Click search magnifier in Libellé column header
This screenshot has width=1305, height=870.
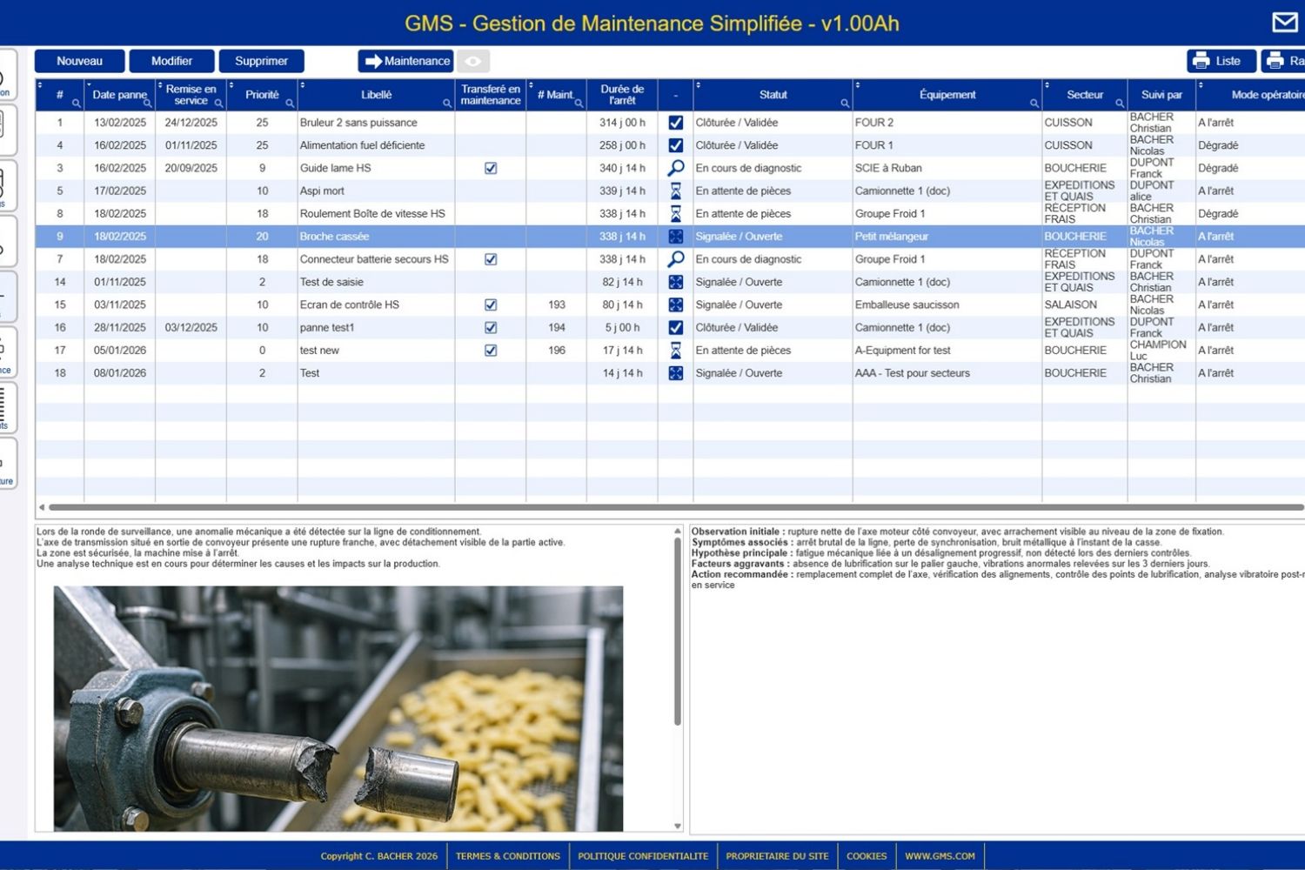(x=447, y=104)
